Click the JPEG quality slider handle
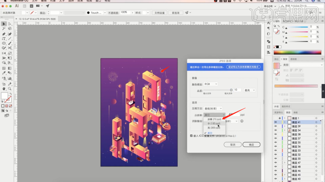 coord(231,90)
